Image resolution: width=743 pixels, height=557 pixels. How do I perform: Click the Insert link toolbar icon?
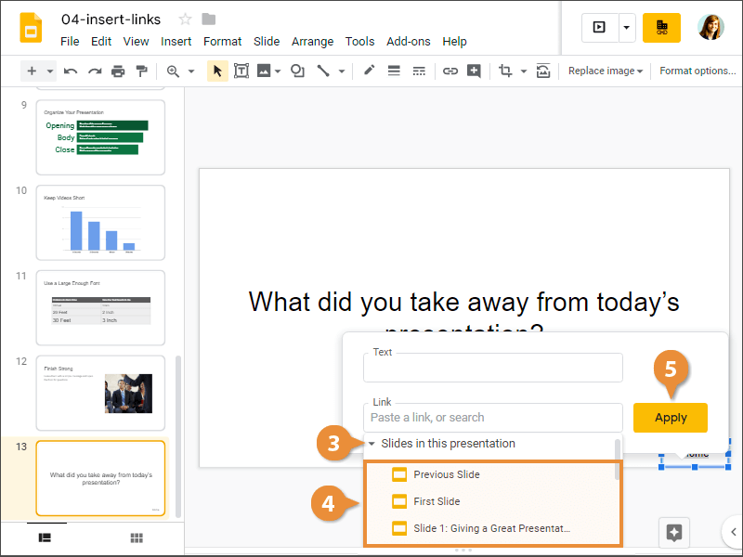(x=450, y=71)
